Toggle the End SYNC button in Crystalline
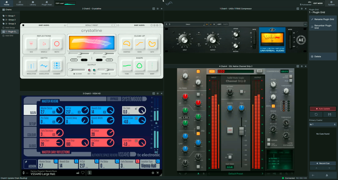Viewport: 338px width, 180px height. point(109,60)
